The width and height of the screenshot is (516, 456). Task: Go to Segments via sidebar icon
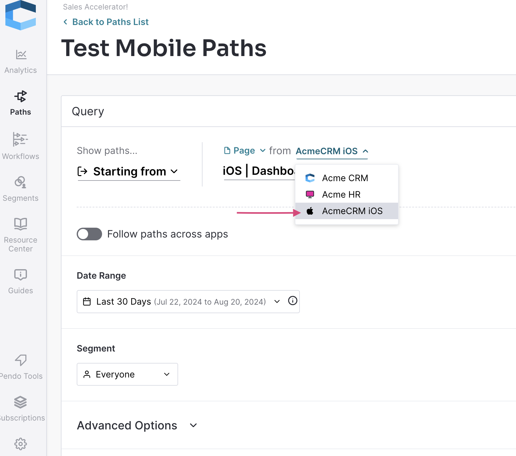[21, 182]
